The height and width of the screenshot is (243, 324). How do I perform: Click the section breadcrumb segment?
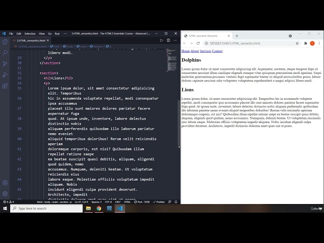pyautogui.click(x=96, y=47)
